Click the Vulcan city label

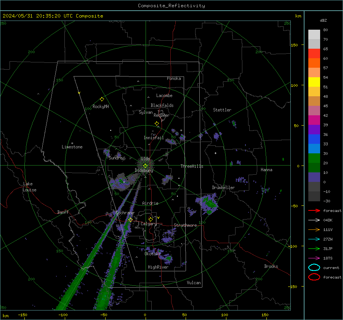coord(194,283)
